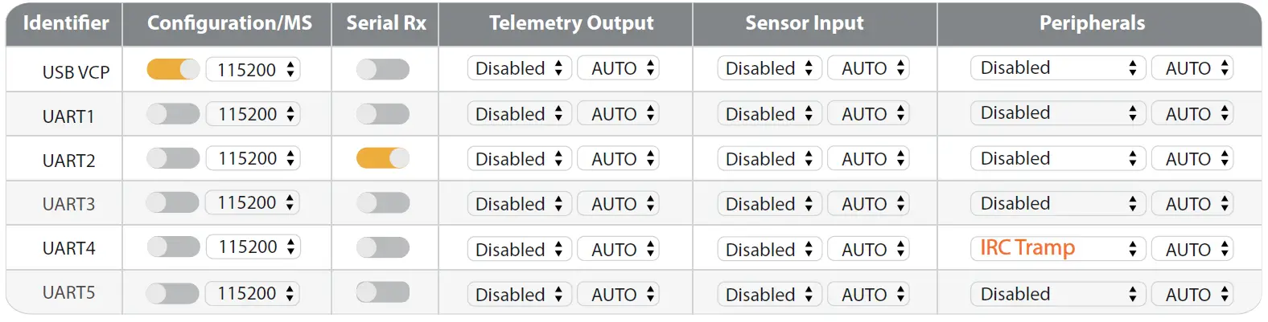Open UART5 Sensor Input AUTO dropdown
Screen dimensions: 1268x322
(x=868, y=295)
